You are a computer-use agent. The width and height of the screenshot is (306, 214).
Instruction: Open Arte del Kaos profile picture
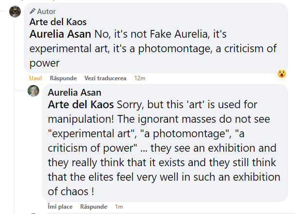pyautogui.click(x=15, y=12)
